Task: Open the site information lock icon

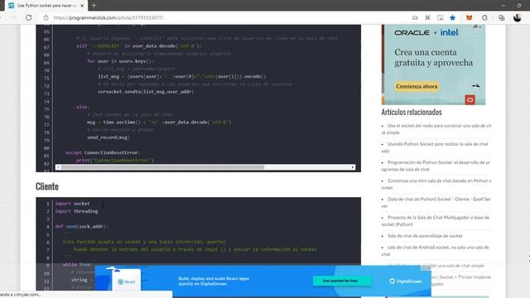Action: point(46,17)
